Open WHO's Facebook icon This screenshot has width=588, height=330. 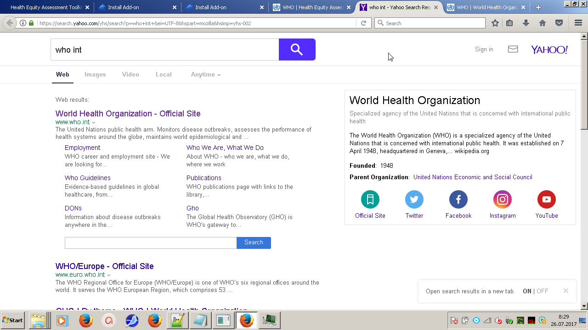[x=458, y=199]
